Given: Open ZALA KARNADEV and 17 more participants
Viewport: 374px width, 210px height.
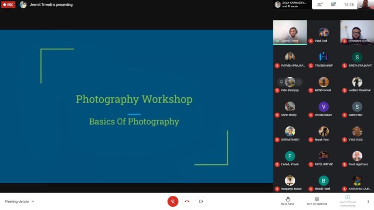Looking at the screenshot, I should point(292,4).
